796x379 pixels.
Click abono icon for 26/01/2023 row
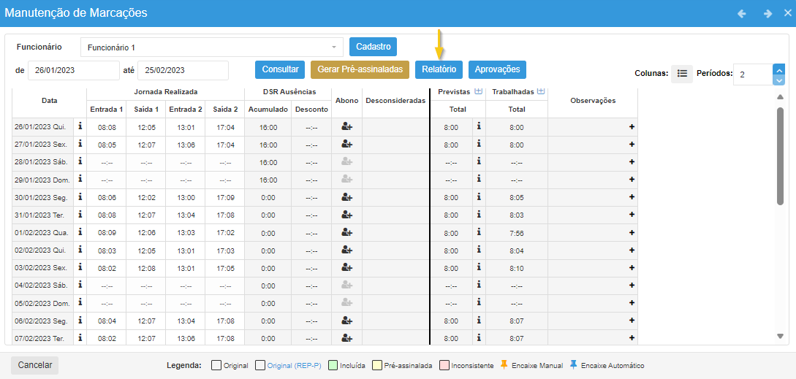point(346,126)
